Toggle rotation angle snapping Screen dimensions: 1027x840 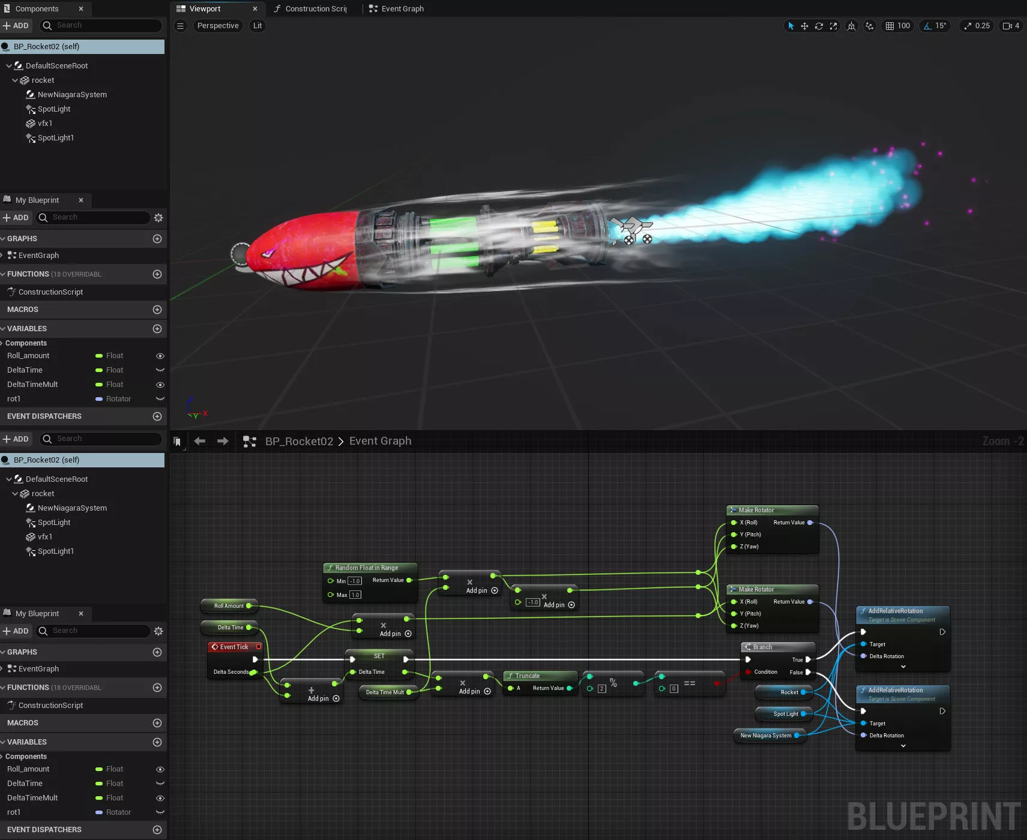tap(927, 26)
